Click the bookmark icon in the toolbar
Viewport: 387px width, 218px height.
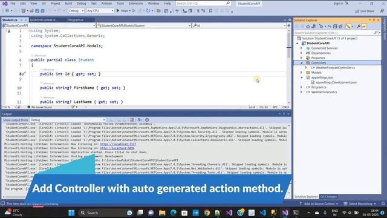[x=210, y=11]
